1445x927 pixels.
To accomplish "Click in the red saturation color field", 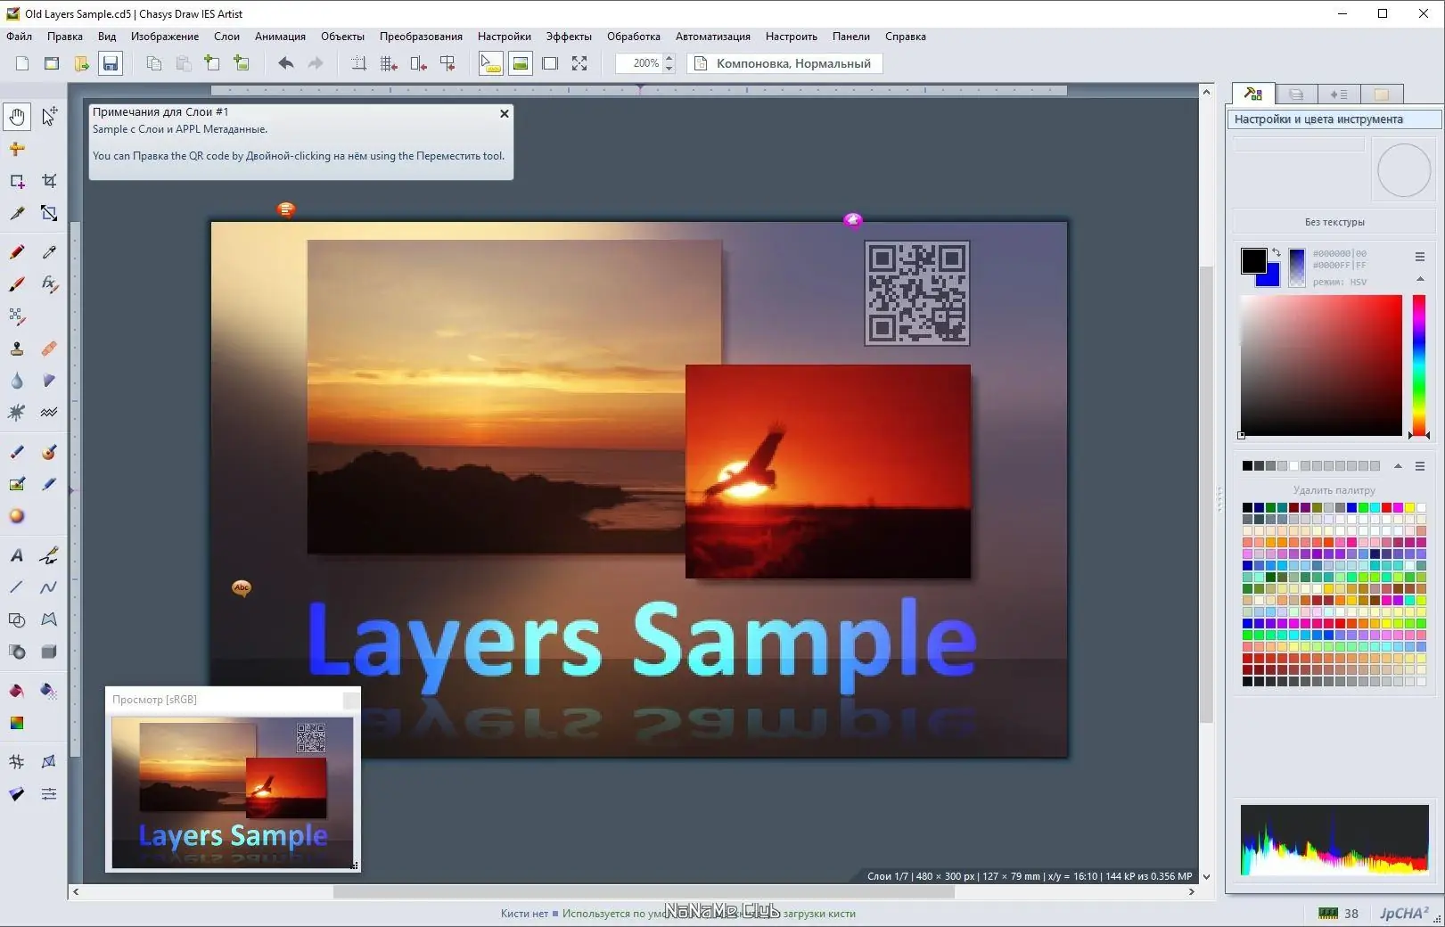I will pos(1321,365).
